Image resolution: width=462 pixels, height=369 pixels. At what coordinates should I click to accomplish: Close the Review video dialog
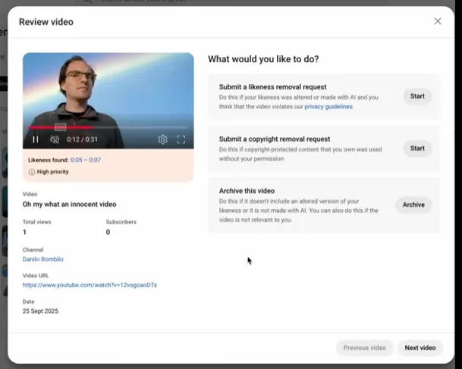[437, 21]
